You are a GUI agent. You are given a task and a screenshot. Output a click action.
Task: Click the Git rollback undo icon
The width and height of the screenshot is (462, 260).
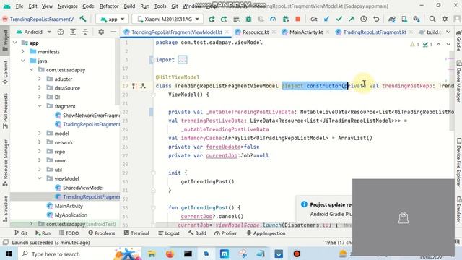click(376, 19)
